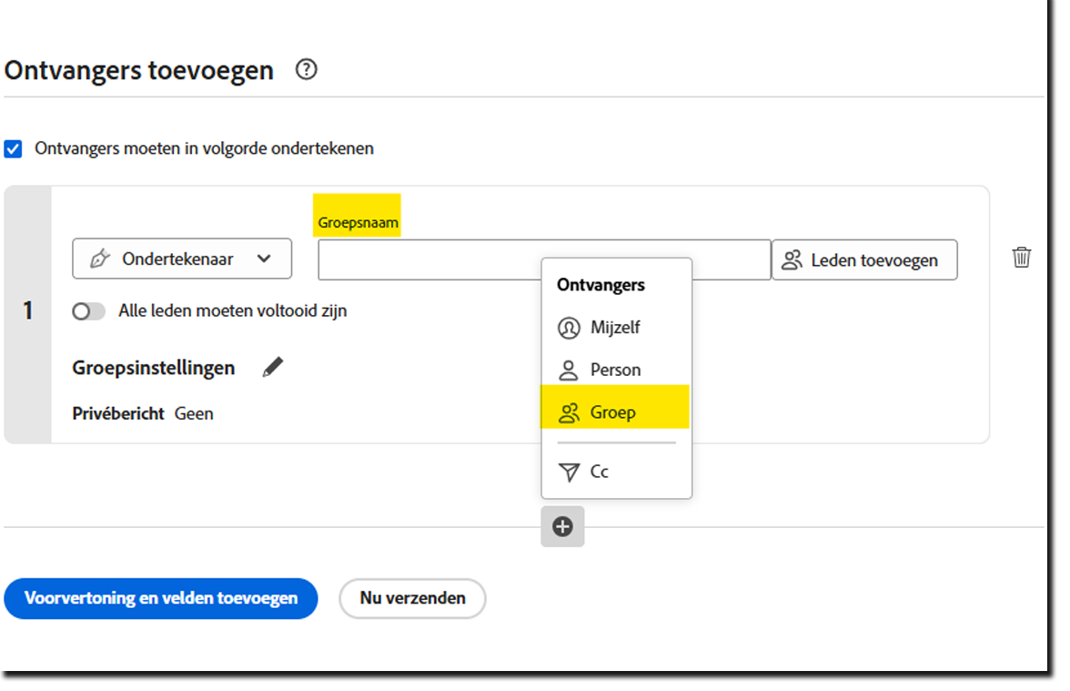The height and width of the screenshot is (691, 1070).
Task: Enable the Alle leden moeten voltooid zijn switch
Action: tap(88, 310)
